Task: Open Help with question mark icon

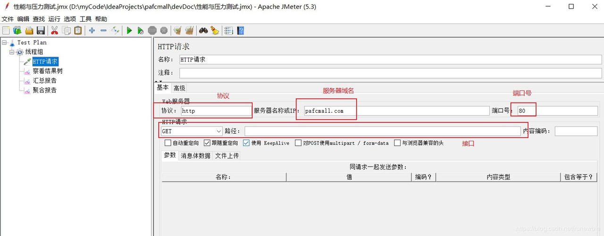Action: (x=241, y=31)
